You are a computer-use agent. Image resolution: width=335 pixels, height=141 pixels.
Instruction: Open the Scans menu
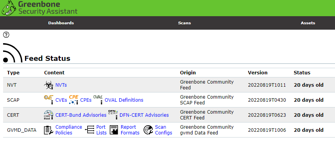[x=184, y=23]
